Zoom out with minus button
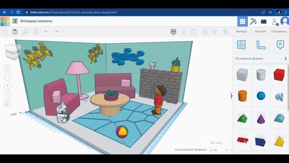This screenshot has width=289, height=163. [7, 95]
